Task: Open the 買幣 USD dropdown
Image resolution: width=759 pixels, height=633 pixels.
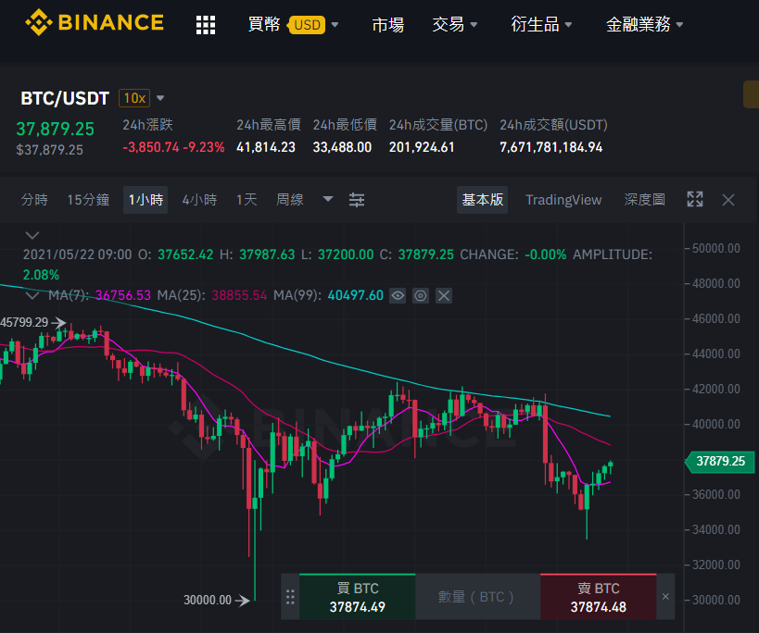Action: click(293, 24)
